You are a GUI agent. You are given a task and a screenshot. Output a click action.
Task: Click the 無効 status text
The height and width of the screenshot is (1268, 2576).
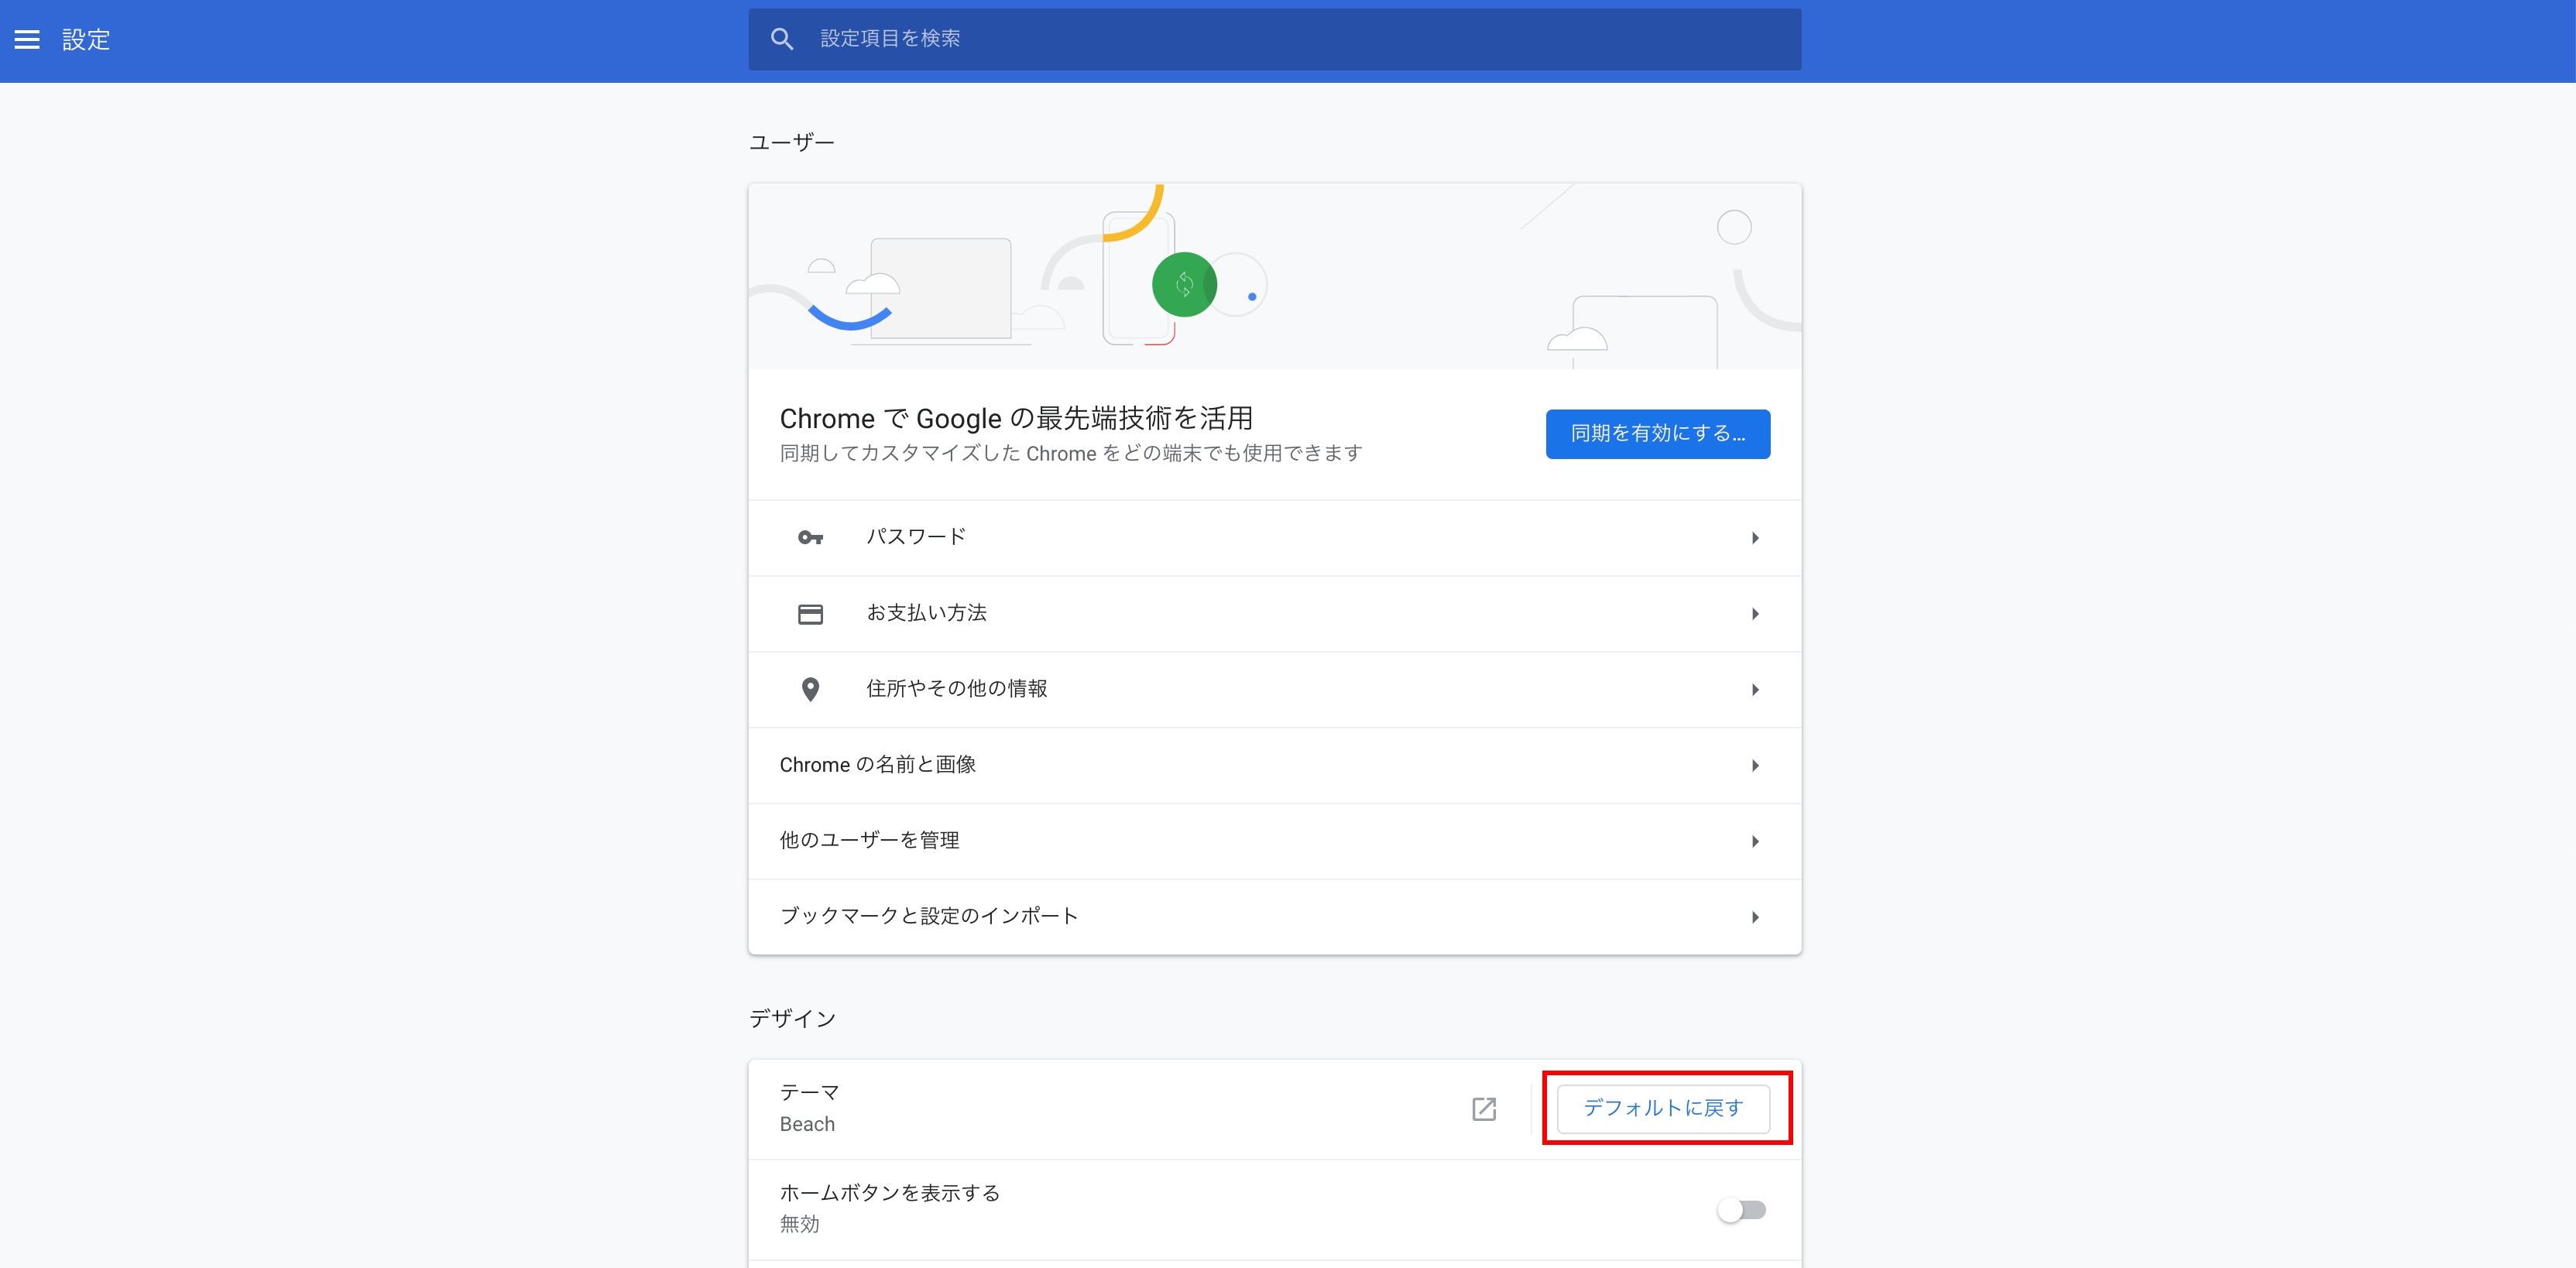[799, 1224]
